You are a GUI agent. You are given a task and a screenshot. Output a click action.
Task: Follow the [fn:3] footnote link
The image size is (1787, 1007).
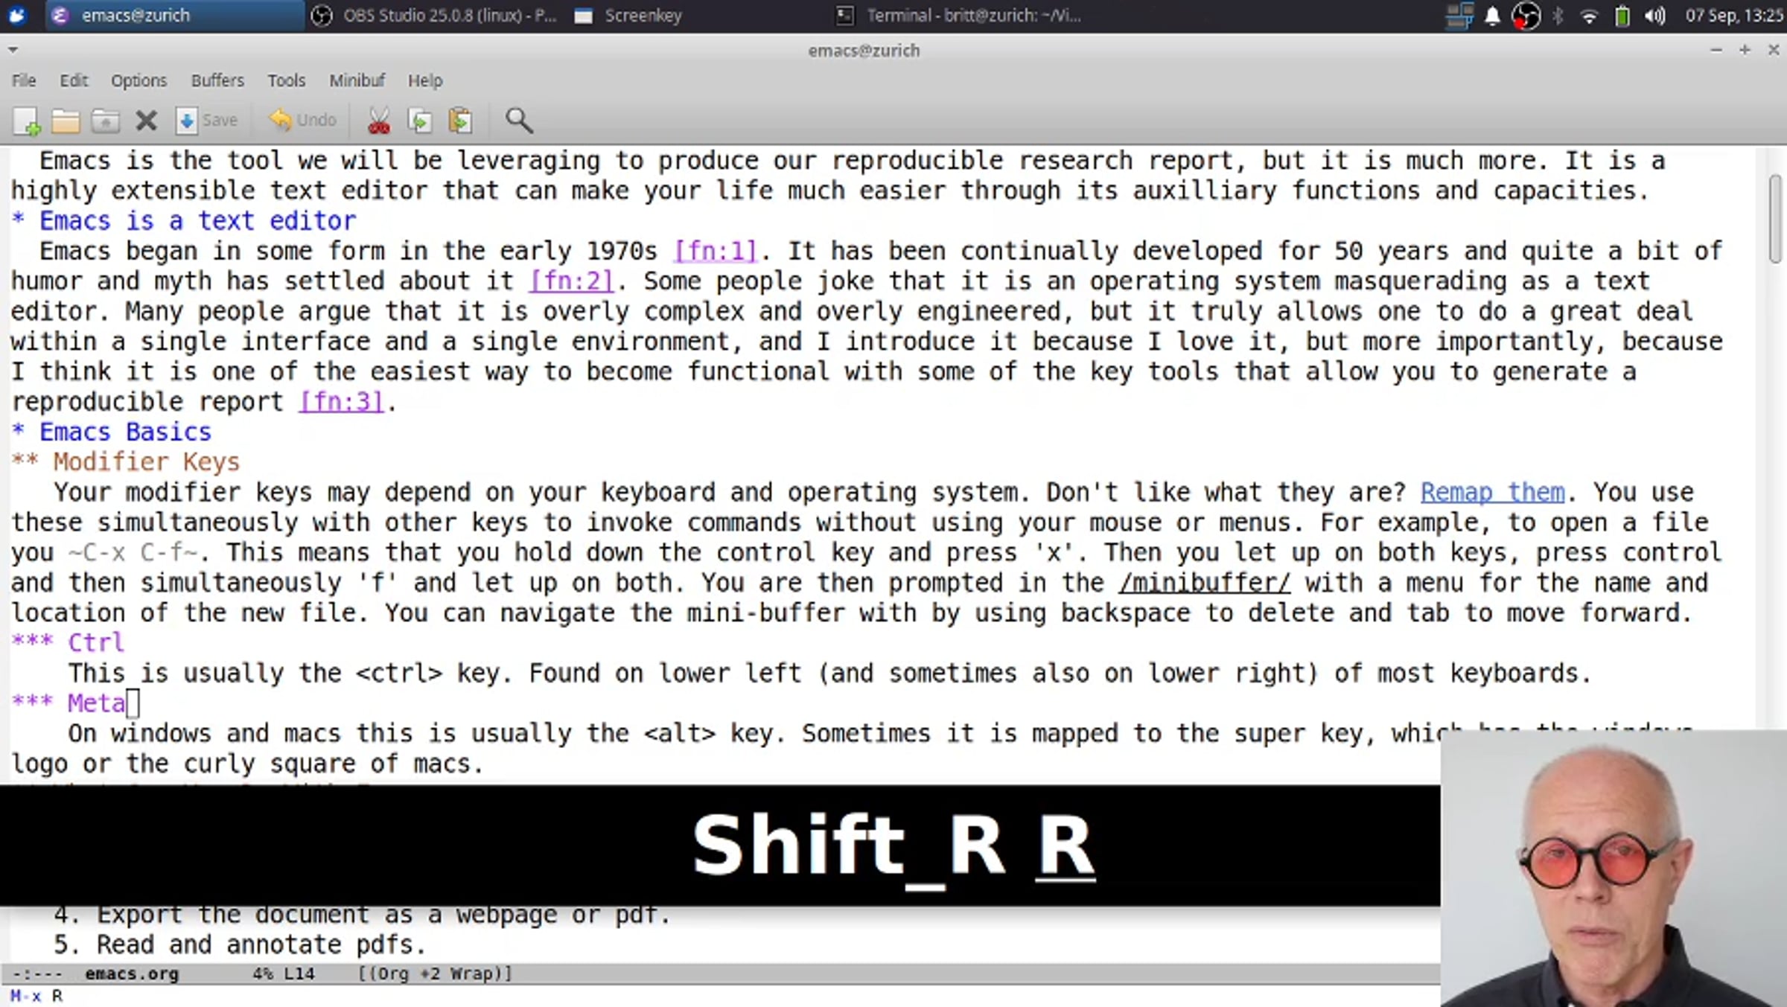pyautogui.click(x=342, y=402)
